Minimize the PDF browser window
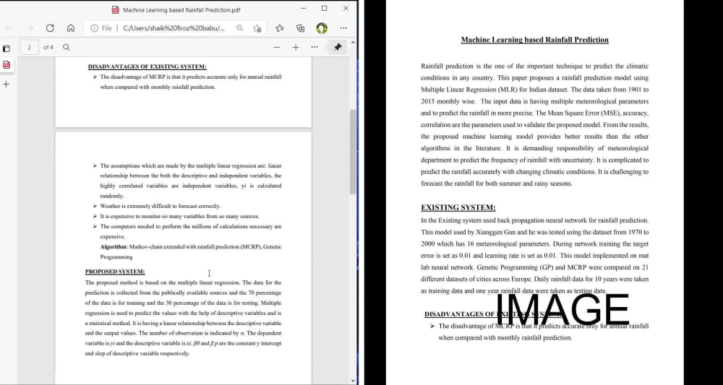The height and width of the screenshot is (385, 723). 303,8
